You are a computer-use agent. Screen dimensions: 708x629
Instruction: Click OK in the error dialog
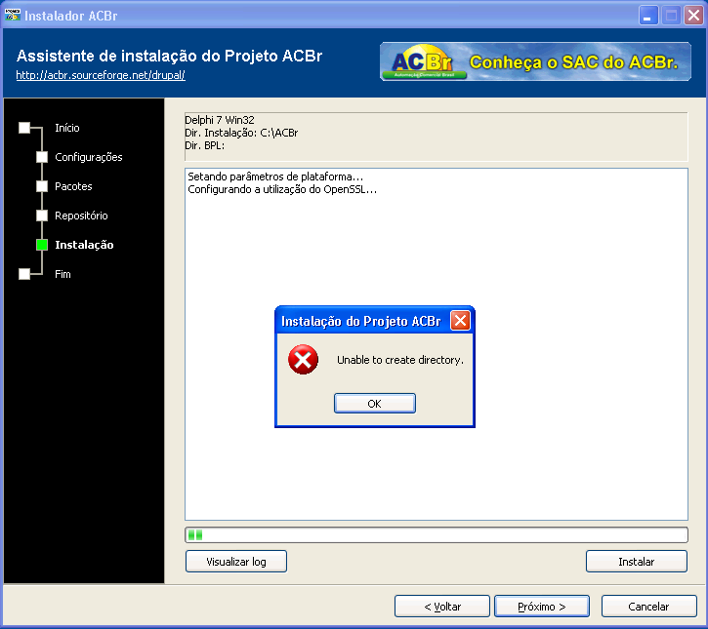[374, 403]
